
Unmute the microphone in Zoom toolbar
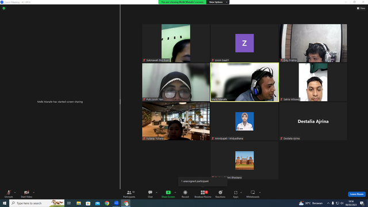point(9,194)
